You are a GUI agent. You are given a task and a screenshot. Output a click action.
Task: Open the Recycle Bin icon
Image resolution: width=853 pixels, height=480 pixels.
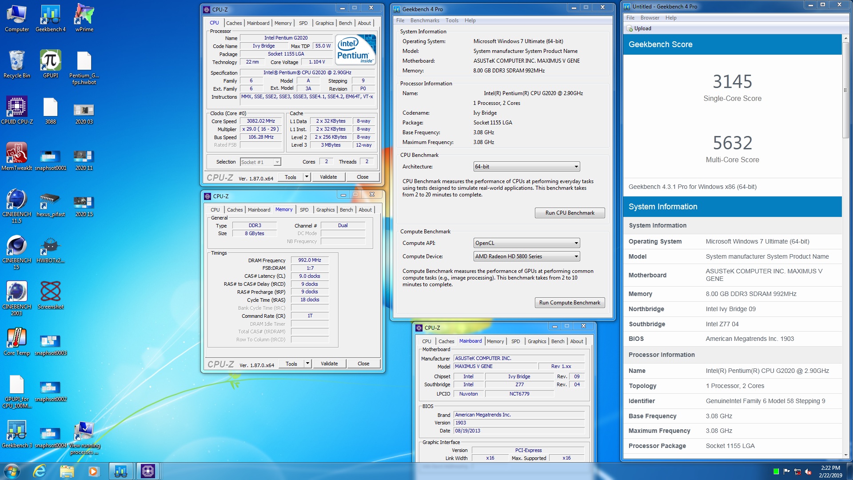pyautogui.click(x=17, y=64)
